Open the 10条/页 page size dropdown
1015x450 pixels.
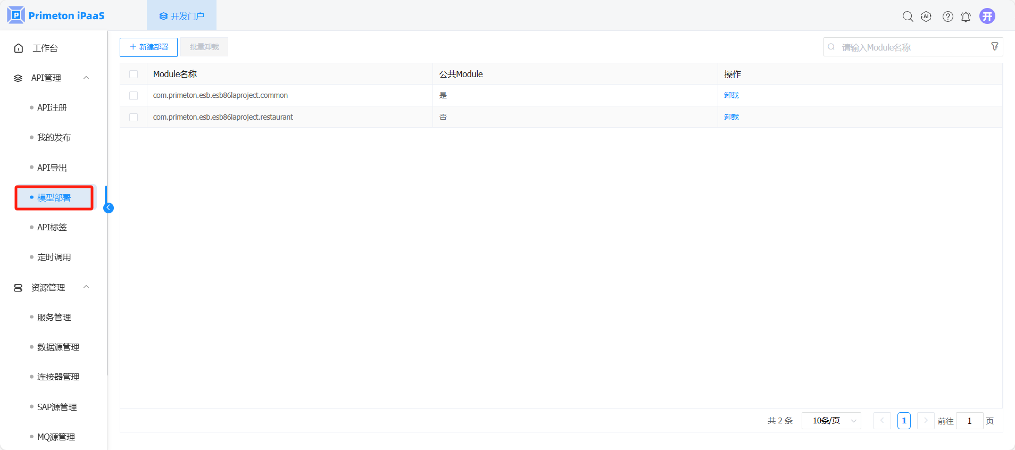tap(831, 421)
